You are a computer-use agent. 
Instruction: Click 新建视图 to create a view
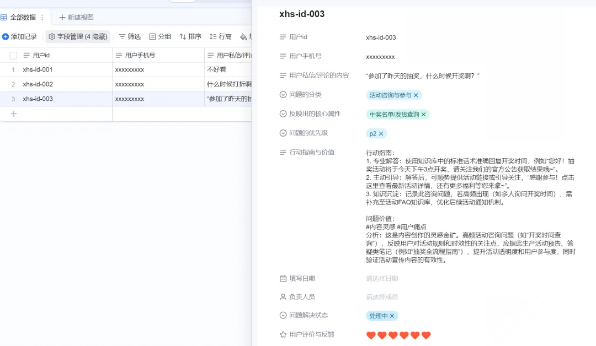76,18
